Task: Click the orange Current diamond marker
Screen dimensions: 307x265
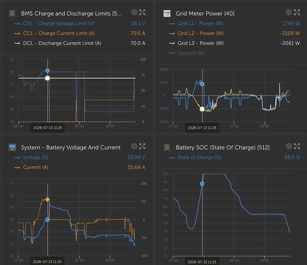Action: (47, 199)
